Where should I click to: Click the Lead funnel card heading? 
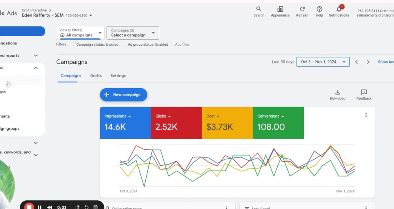coord(261,208)
